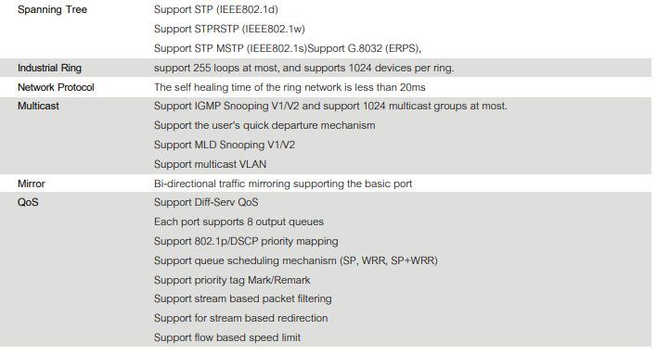
Task: Select the IGMP Snooping V1/V2 line
Action: pos(330,106)
